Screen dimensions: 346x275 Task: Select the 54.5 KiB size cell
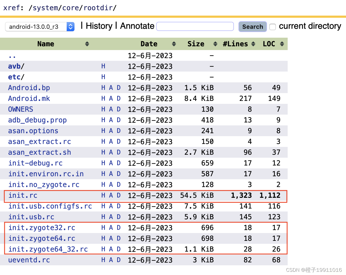coord(197,195)
